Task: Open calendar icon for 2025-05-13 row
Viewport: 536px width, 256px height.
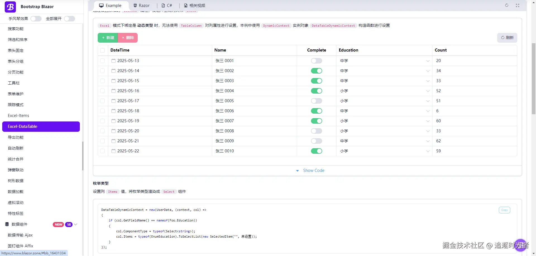Action: (x=113, y=61)
